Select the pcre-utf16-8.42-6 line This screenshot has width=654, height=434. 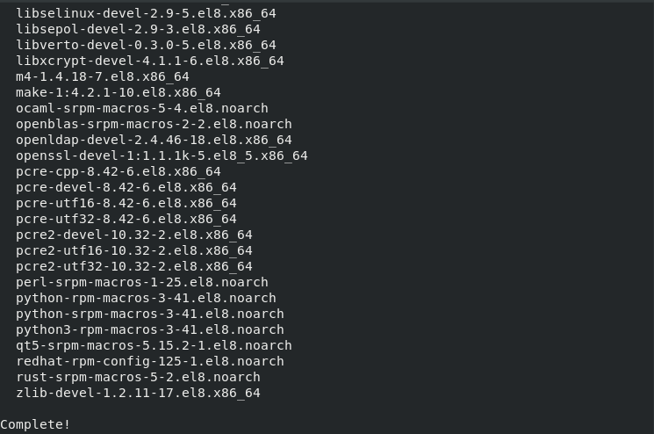(126, 203)
